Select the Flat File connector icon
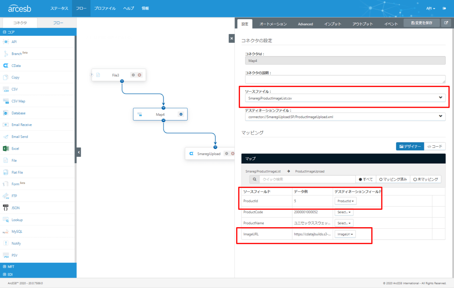454x288 pixels. click(x=6, y=172)
